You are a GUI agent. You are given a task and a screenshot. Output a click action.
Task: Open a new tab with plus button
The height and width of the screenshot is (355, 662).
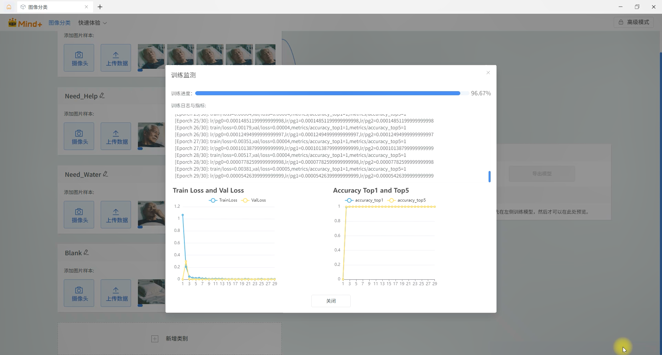(x=100, y=7)
